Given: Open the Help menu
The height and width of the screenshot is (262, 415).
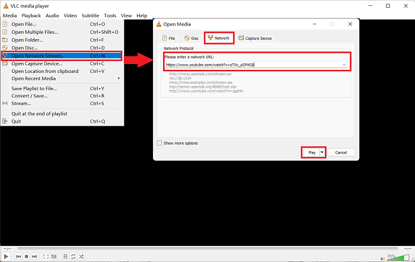Looking at the screenshot, I should tap(142, 15).
